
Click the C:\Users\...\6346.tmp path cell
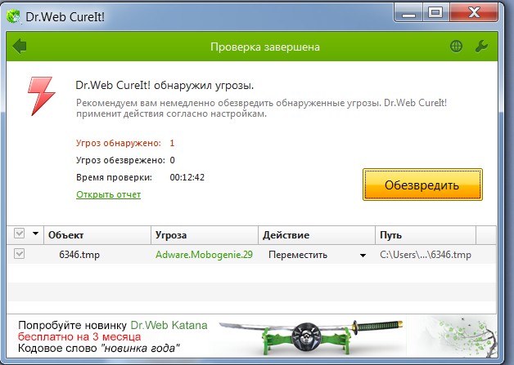tap(426, 255)
